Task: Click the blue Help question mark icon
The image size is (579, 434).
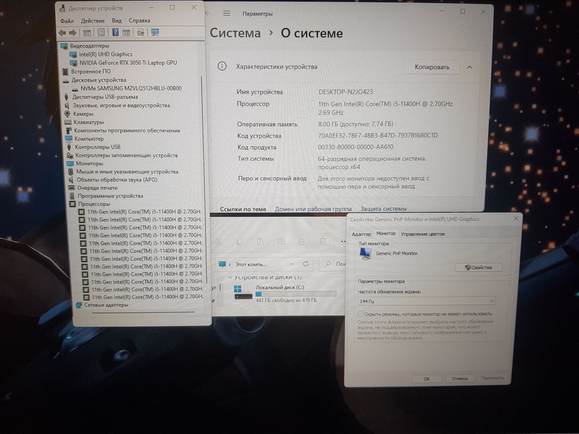Action: click(x=115, y=32)
